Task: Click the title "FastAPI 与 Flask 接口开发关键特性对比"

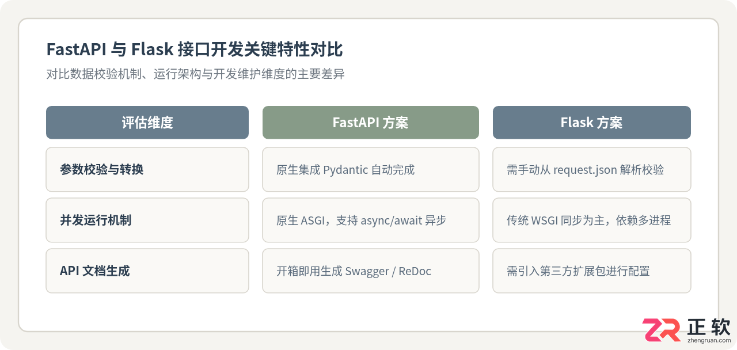Action: [195, 50]
